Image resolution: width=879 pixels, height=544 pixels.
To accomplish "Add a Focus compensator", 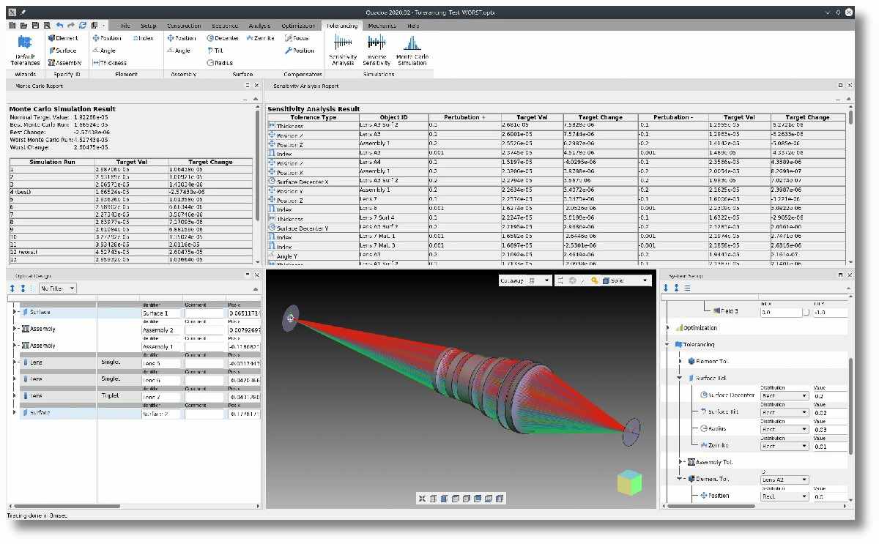I will tap(297, 38).
